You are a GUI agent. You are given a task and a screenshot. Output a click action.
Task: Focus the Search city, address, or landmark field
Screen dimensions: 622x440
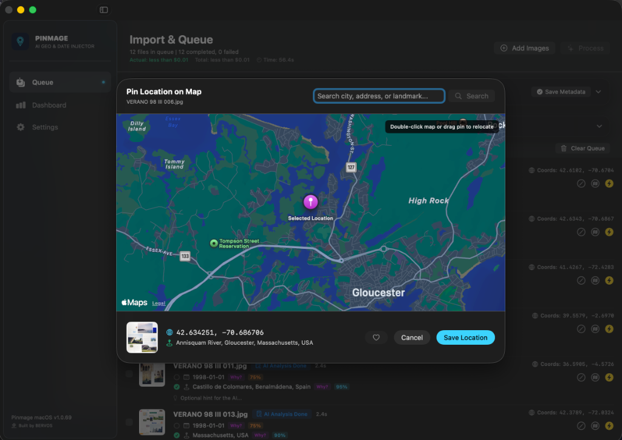[379, 96]
